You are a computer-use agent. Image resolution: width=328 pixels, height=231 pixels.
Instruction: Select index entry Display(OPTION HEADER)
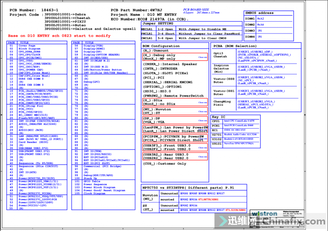[101, 55]
